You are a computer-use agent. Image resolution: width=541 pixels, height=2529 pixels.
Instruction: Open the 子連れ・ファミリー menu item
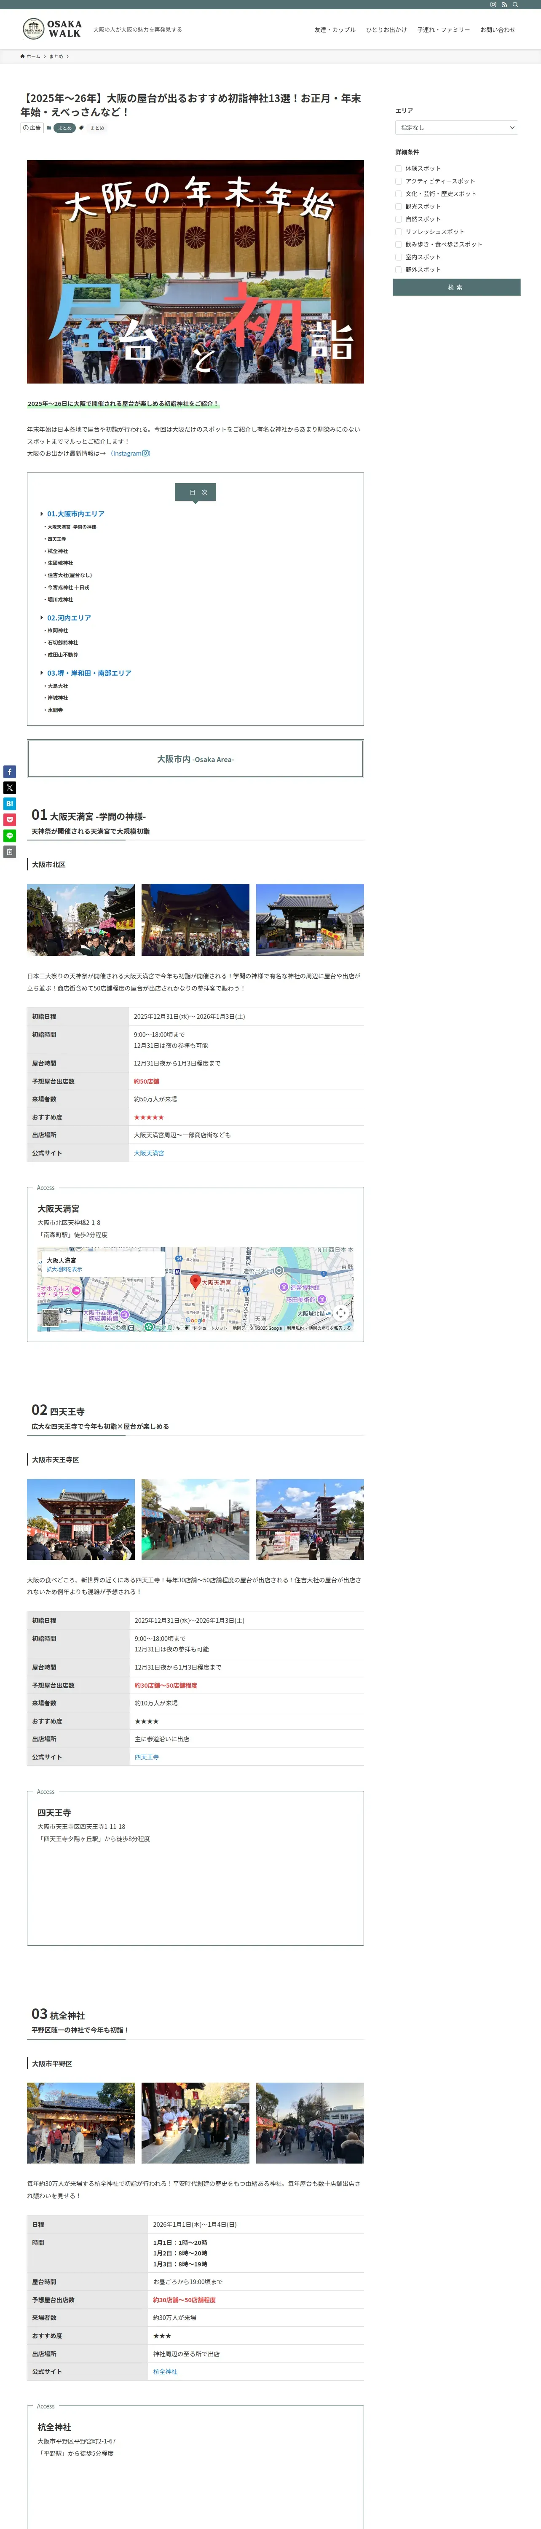pos(443,30)
